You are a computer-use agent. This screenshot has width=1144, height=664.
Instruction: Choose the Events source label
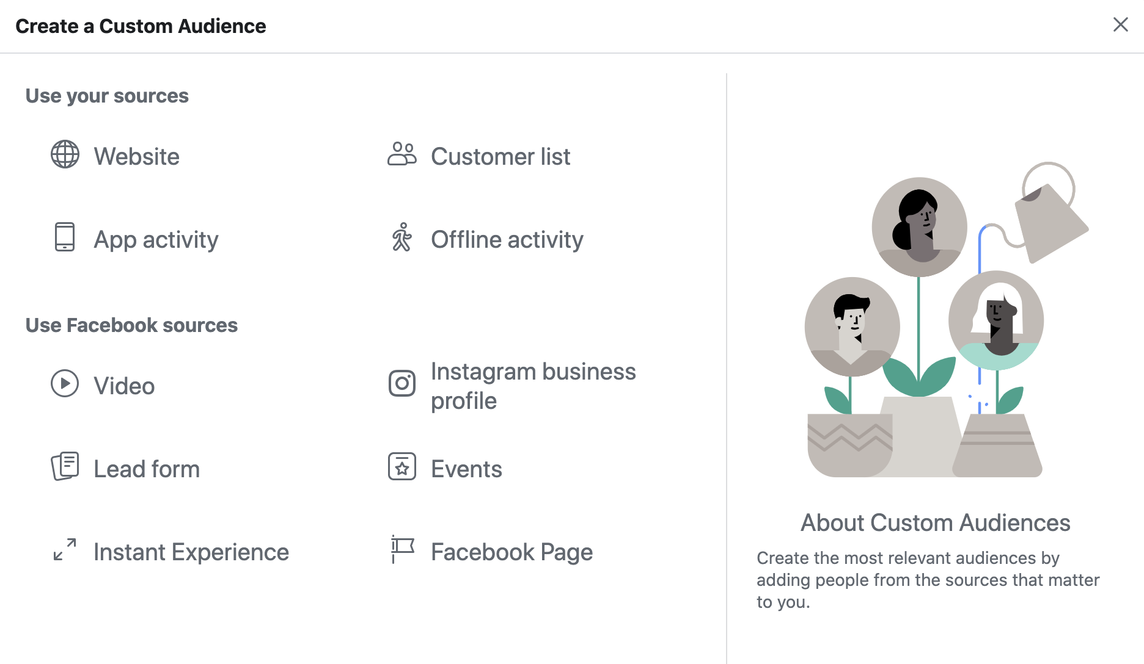pos(466,469)
